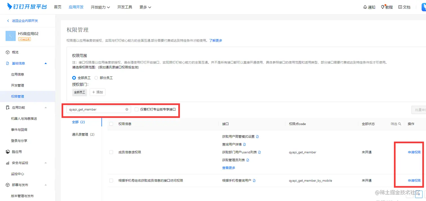The width and height of the screenshot is (426, 201).
Task: Select the 通讯录管理 (2) category tab
Action: coord(83,134)
